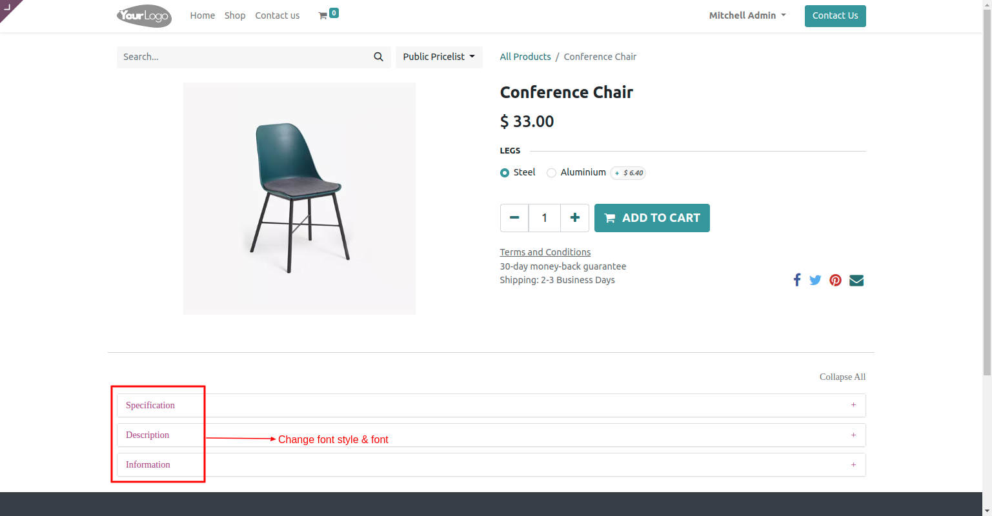Open the Home menu item
992x516 pixels.
tap(203, 15)
